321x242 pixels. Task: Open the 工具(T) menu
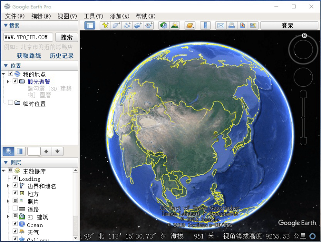coord(93,16)
